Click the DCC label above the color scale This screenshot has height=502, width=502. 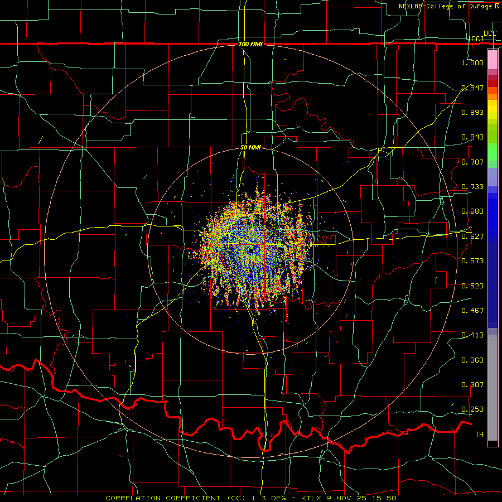coord(490,33)
